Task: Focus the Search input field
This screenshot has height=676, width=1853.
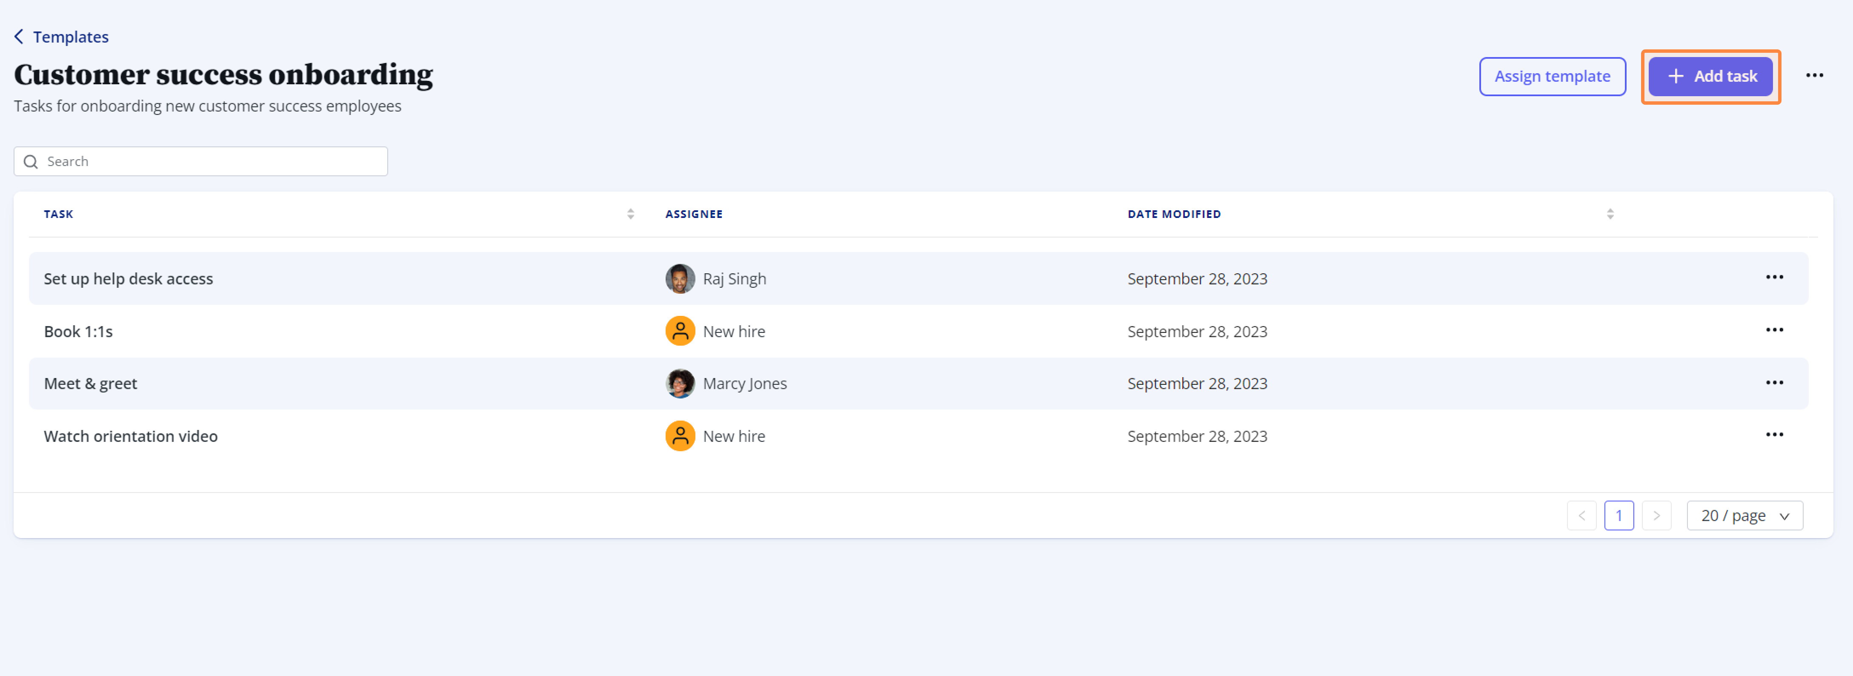Action: [201, 161]
